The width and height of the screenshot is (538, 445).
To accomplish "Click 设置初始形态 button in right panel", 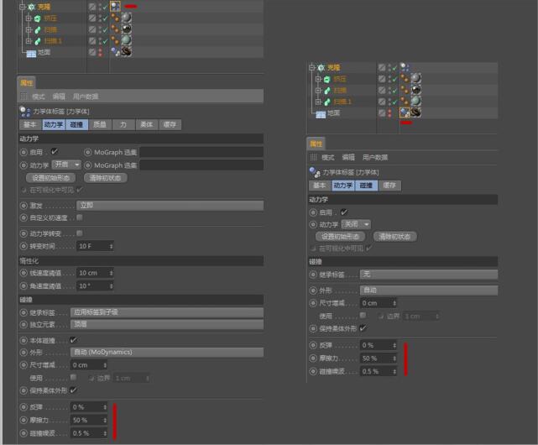I will tap(340, 237).
